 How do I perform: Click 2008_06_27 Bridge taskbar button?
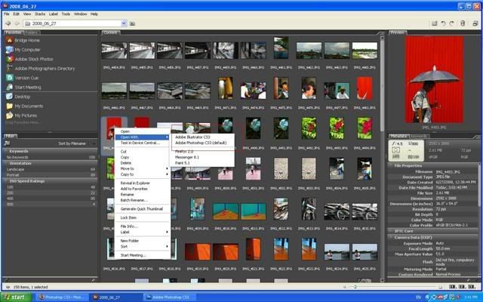pyautogui.click(x=116, y=297)
